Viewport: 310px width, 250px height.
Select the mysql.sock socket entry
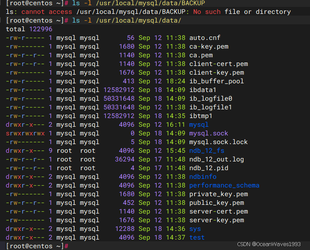click(x=209, y=133)
